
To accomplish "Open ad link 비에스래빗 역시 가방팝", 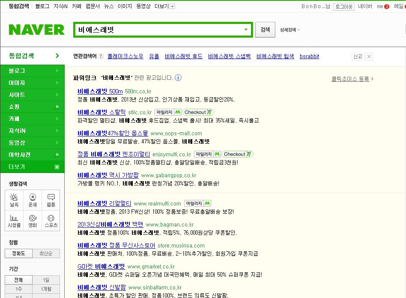I will (108, 175).
